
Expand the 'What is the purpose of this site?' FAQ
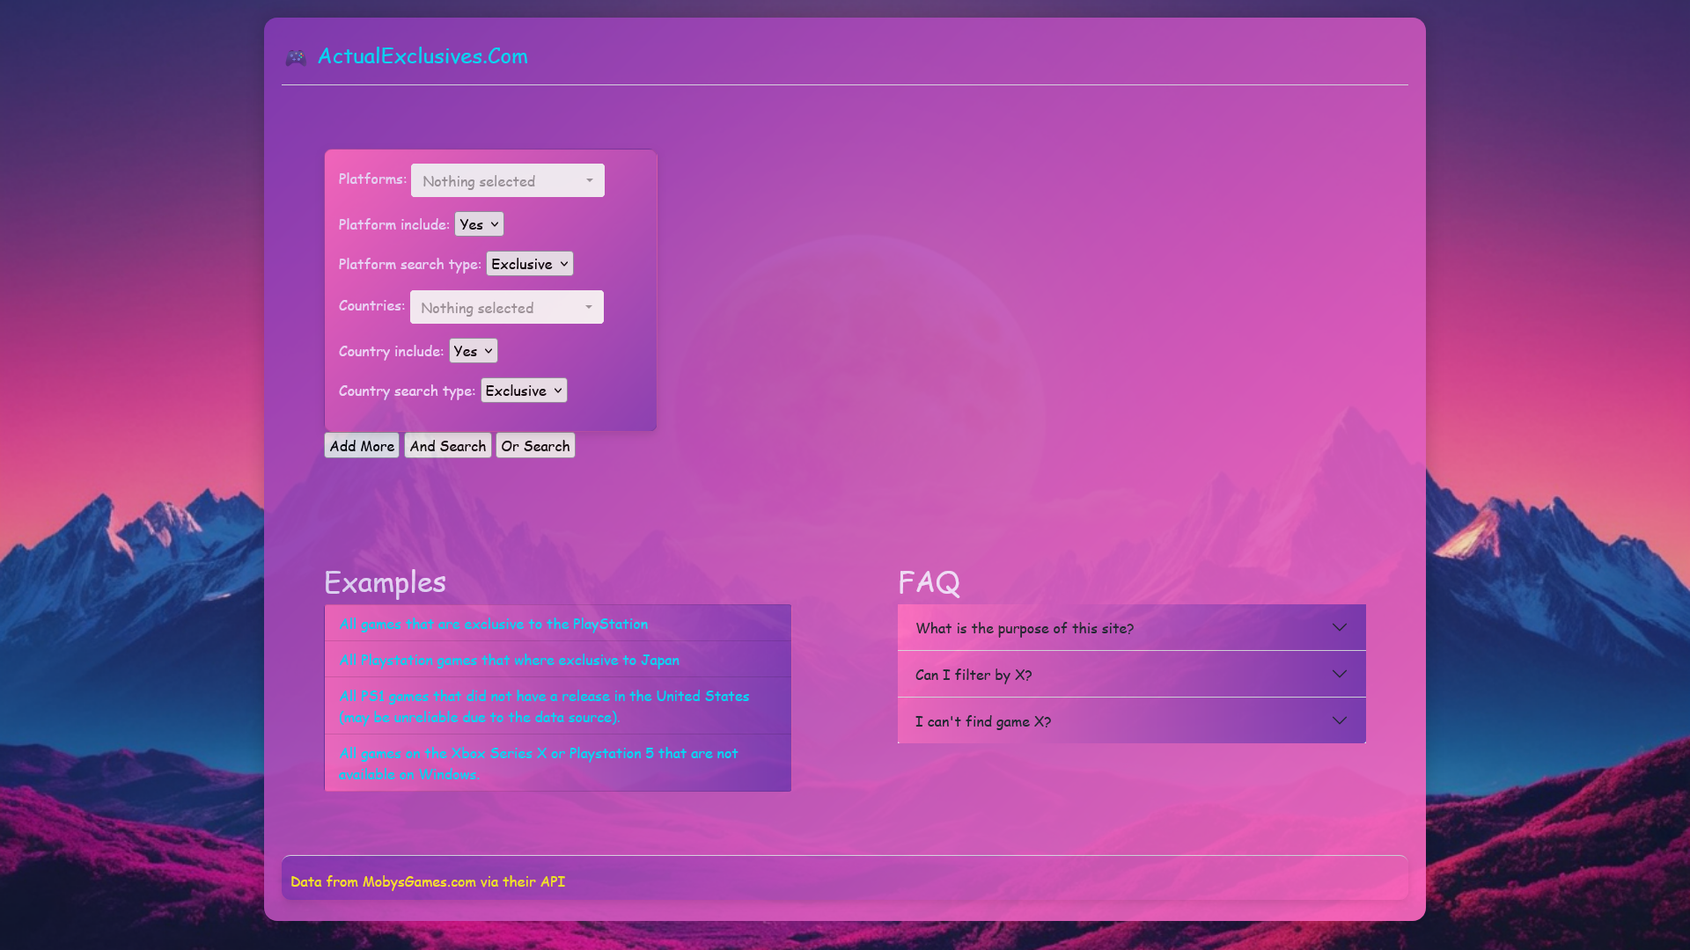[x=1131, y=627]
